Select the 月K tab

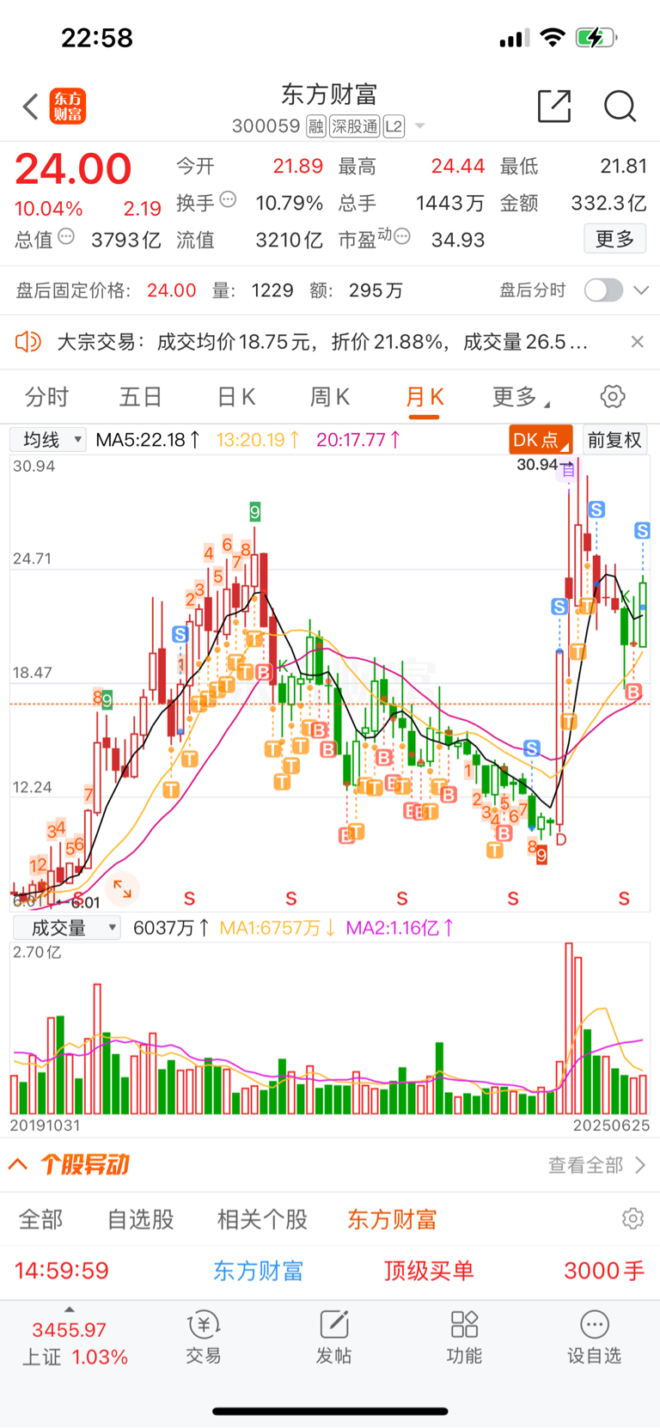tap(425, 397)
